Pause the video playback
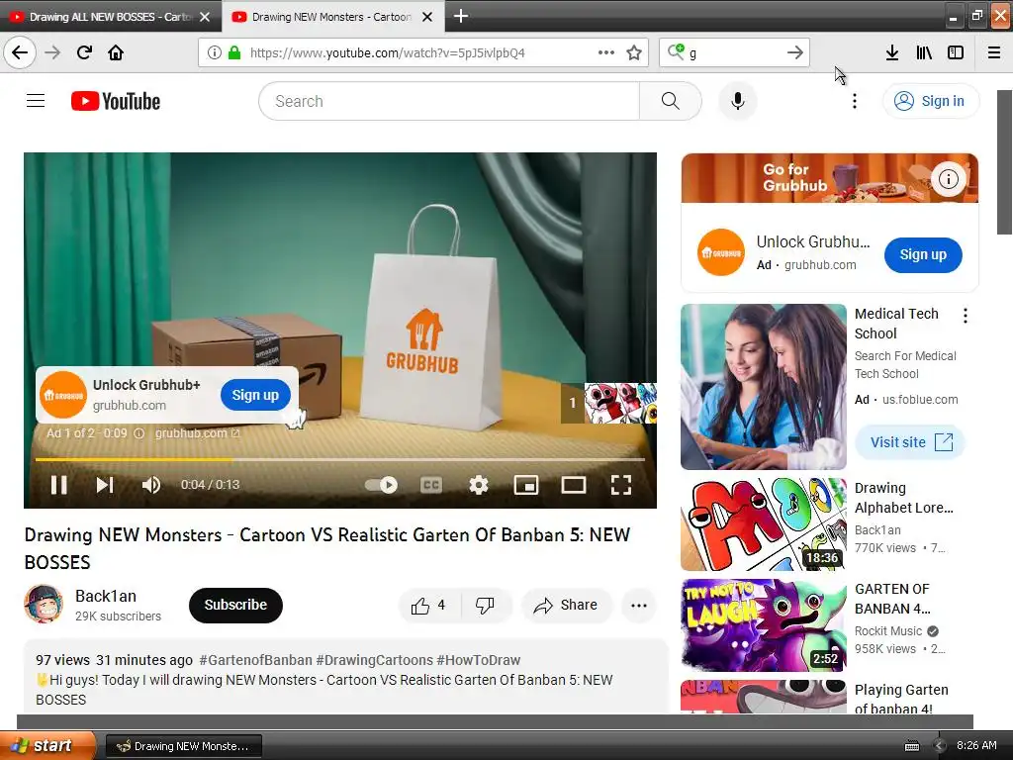 coord(58,485)
